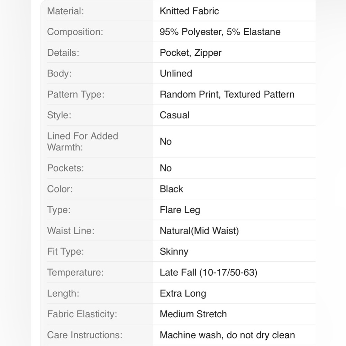Select the 95% Polyester, 5% Elastane text

(220, 32)
